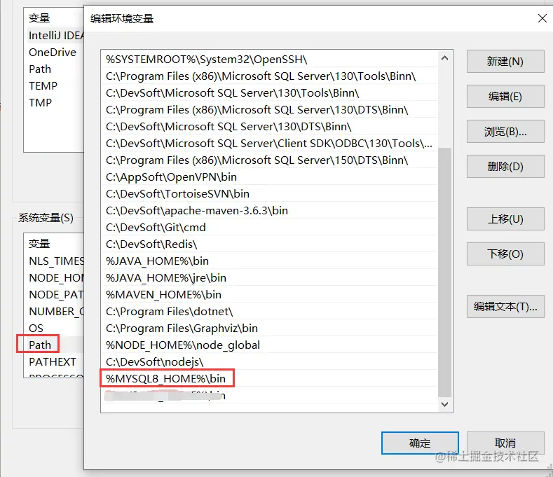Viewport: 553px width, 477px height.
Task: Select %JAVA_HOME%\bin entry
Action: point(269,261)
